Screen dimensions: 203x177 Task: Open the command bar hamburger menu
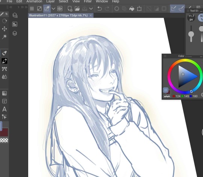coord(32,9)
